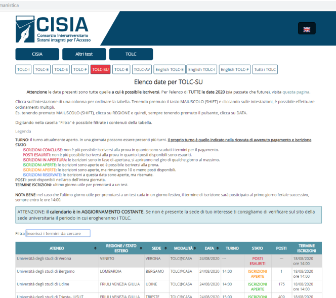Screen dimensions: 336x298
Task: Click red 'ISCRIZIONI CONCLUSE' legend entry
Action: tap(43, 150)
